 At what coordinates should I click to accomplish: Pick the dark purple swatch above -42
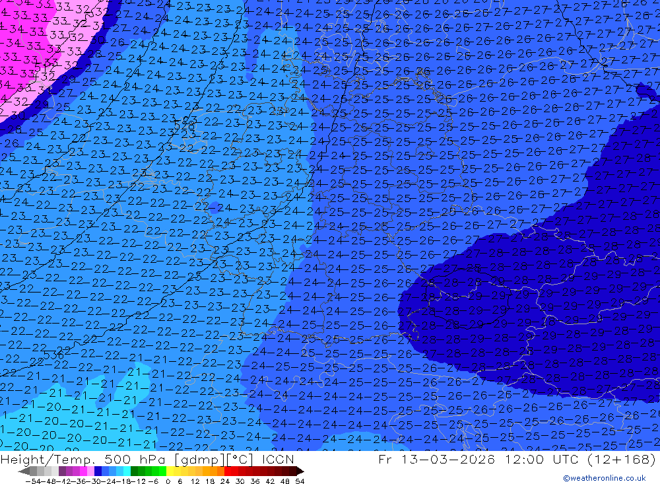(x=62, y=471)
